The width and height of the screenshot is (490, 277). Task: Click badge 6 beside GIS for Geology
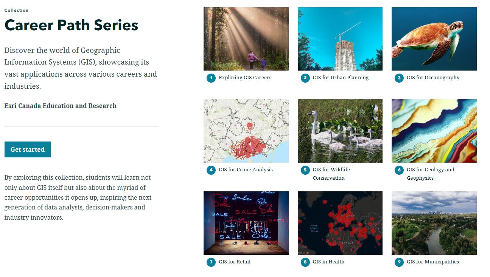pos(399,170)
